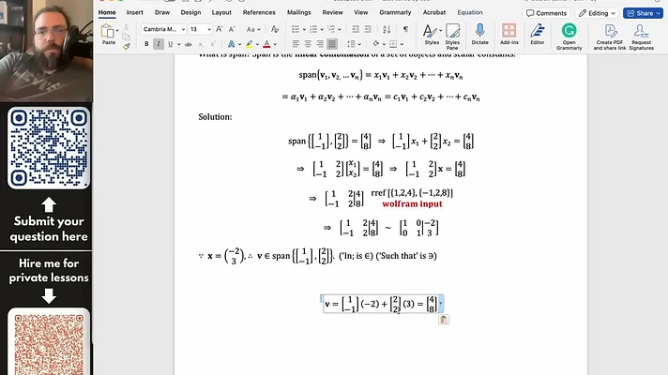Viewport: 668px width, 375px height.
Task: Switch to the References tab
Action: tap(259, 12)
